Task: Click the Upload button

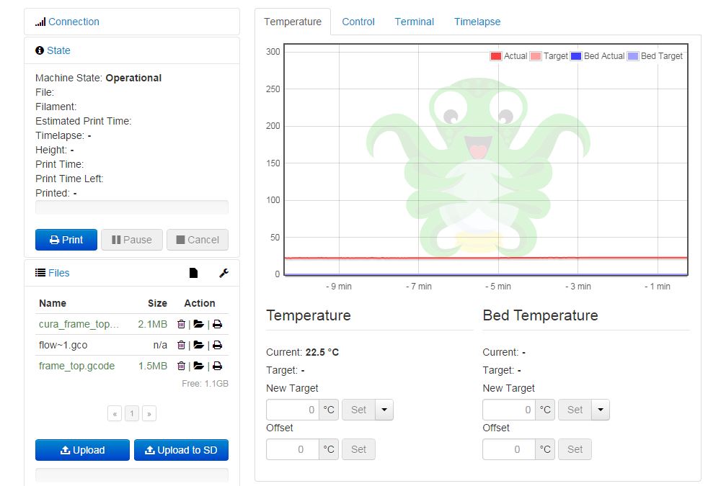Action: tap(82, 450)
